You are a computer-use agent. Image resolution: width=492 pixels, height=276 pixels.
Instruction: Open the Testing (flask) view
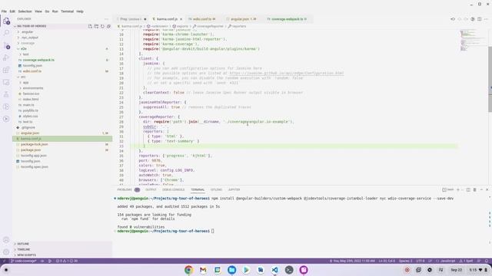click(6, 94)
